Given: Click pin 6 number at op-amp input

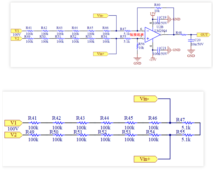Looking at the screenshot, I should 141,29.
